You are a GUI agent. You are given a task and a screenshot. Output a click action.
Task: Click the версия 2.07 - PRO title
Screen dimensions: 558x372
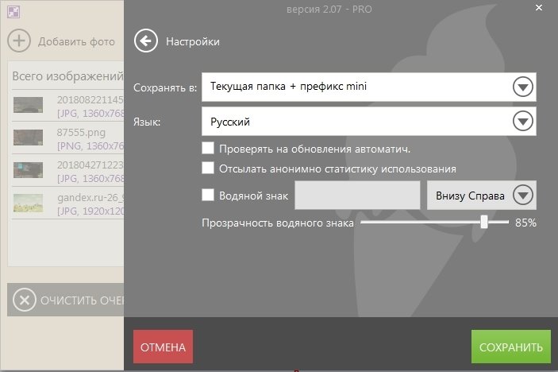(329, 10)
